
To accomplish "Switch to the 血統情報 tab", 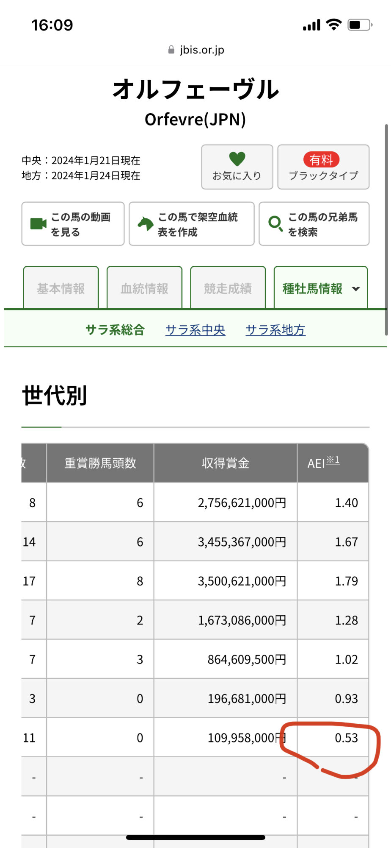I will [144, 288].
